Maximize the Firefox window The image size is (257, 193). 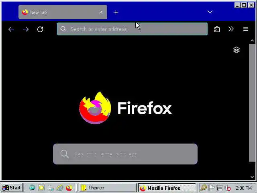click(244, 5)
